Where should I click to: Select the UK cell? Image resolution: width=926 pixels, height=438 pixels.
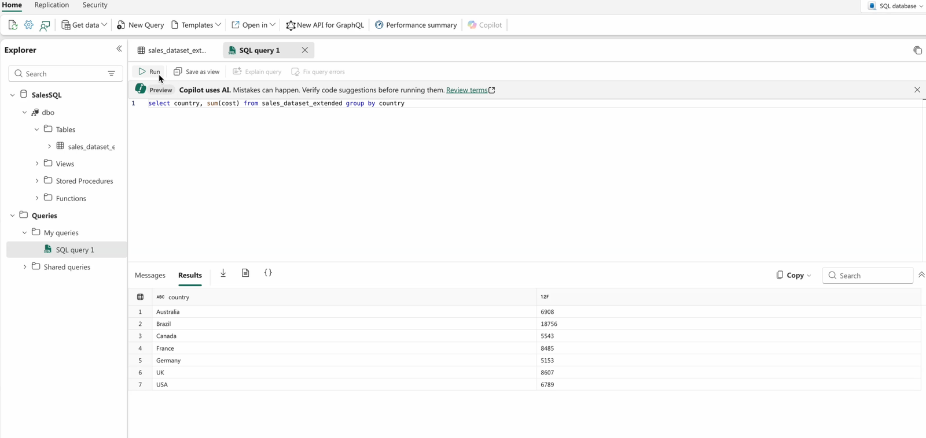344,373
